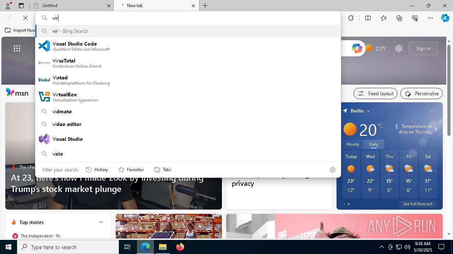Open the volume control in tray
453x254 pixels.
pos(407,247)
